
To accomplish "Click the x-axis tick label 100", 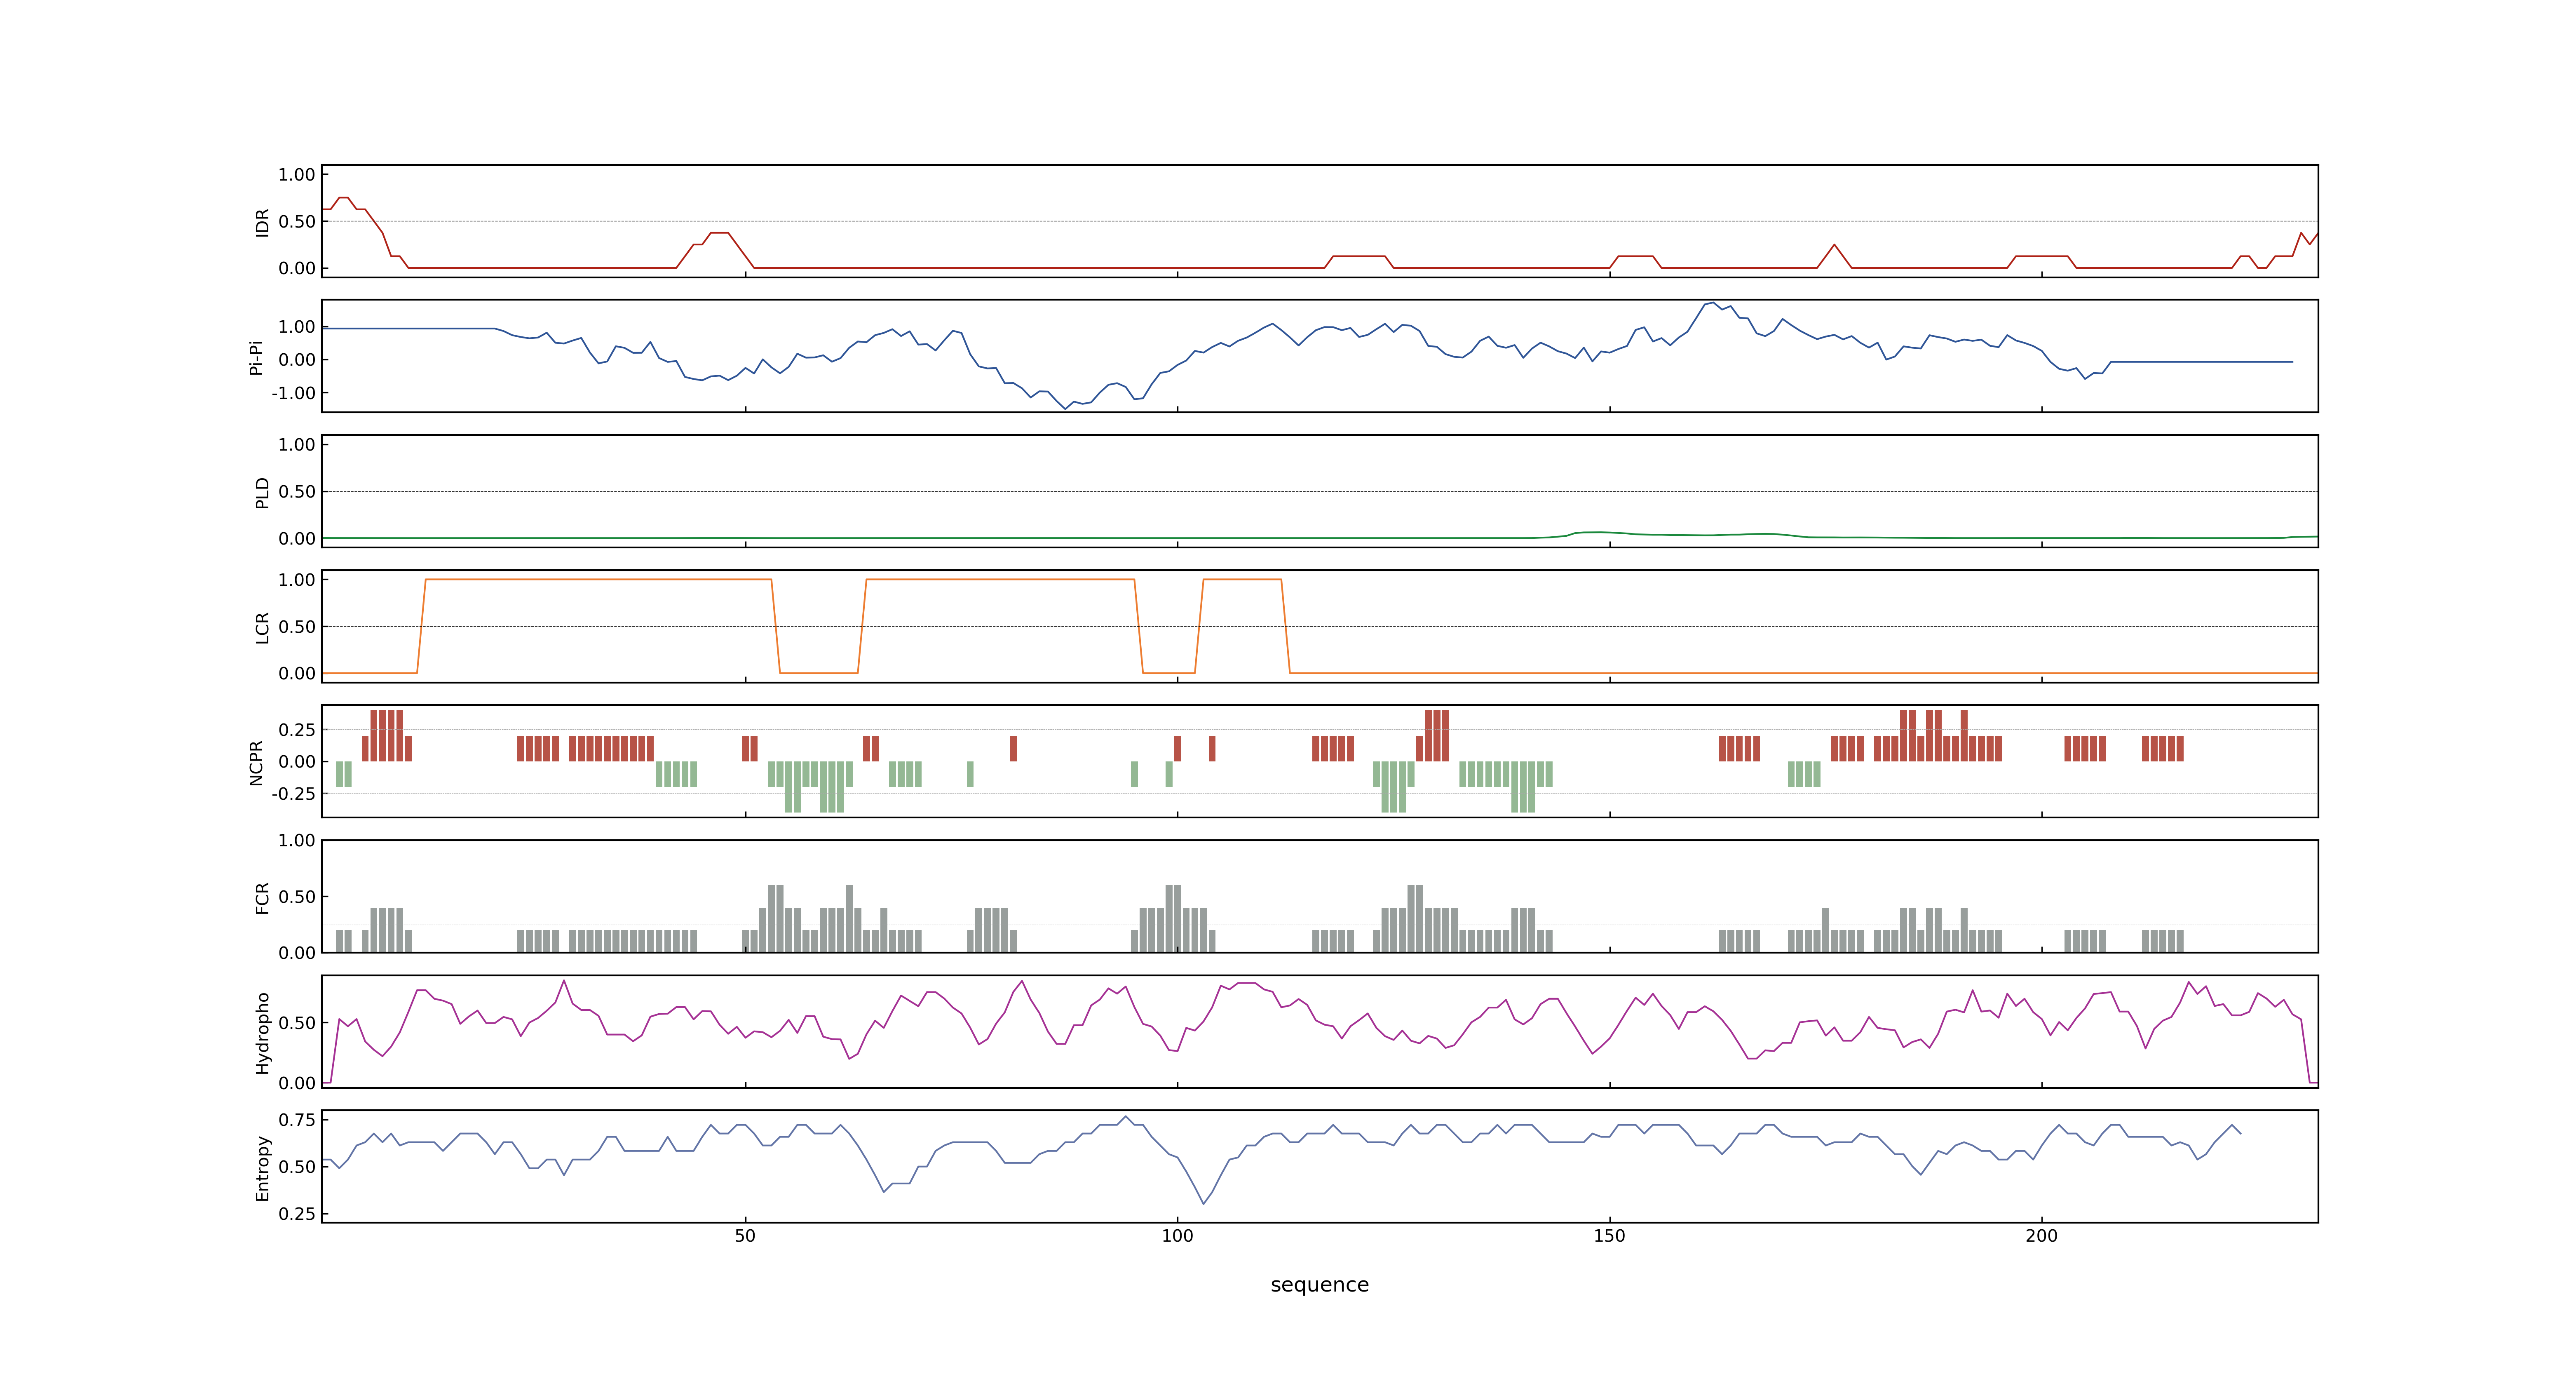I will coord(1177,1236).
